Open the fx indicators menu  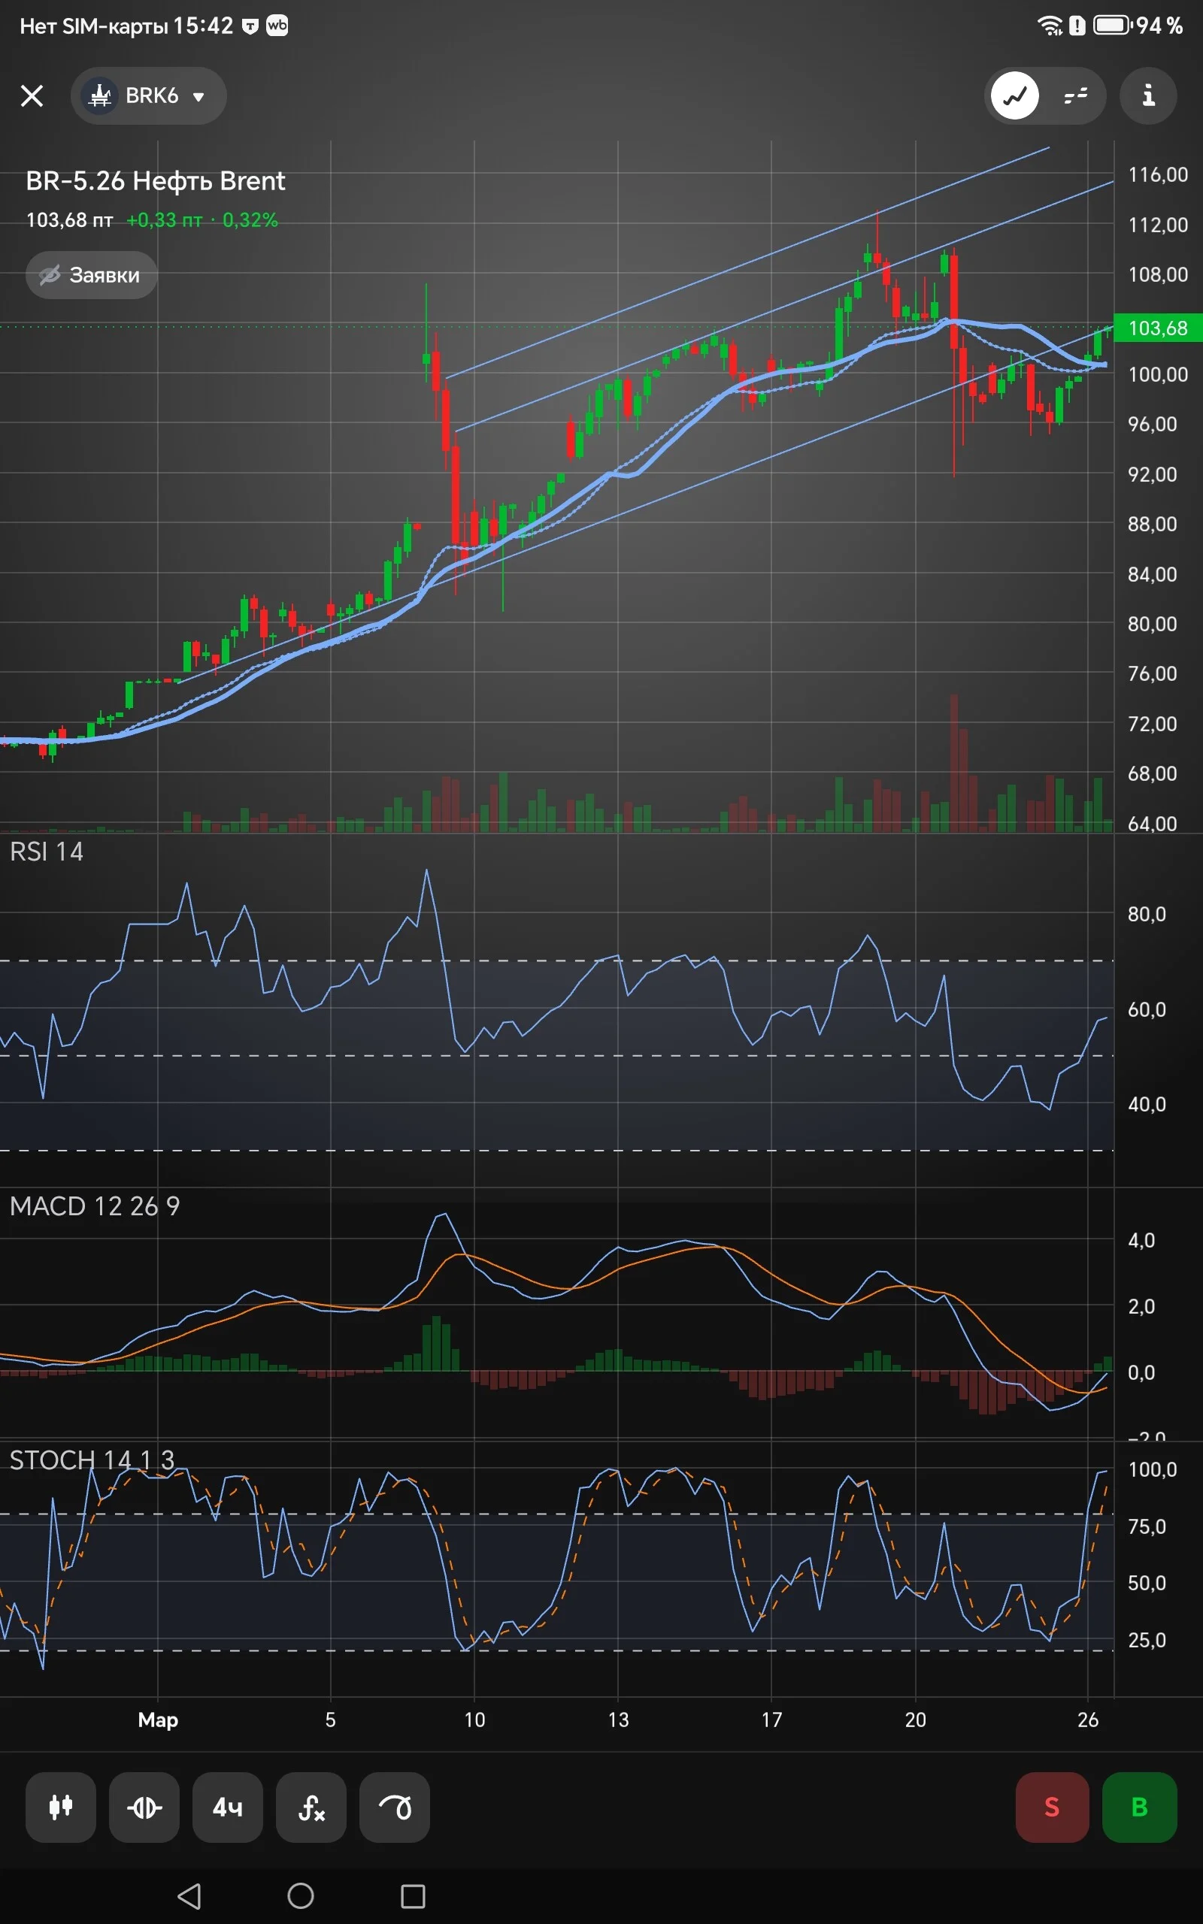[311, 1807]
